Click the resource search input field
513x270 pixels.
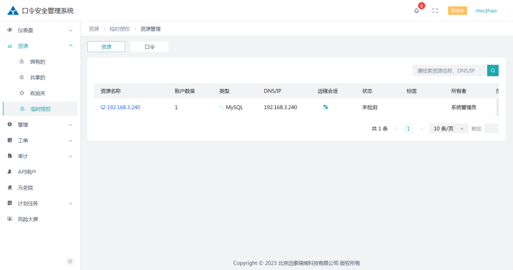(x=449, y=71)
